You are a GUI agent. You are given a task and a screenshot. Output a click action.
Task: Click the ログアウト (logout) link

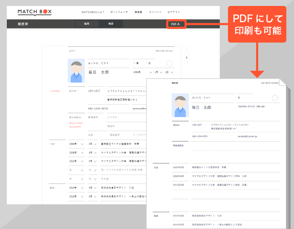coord(174,12)
